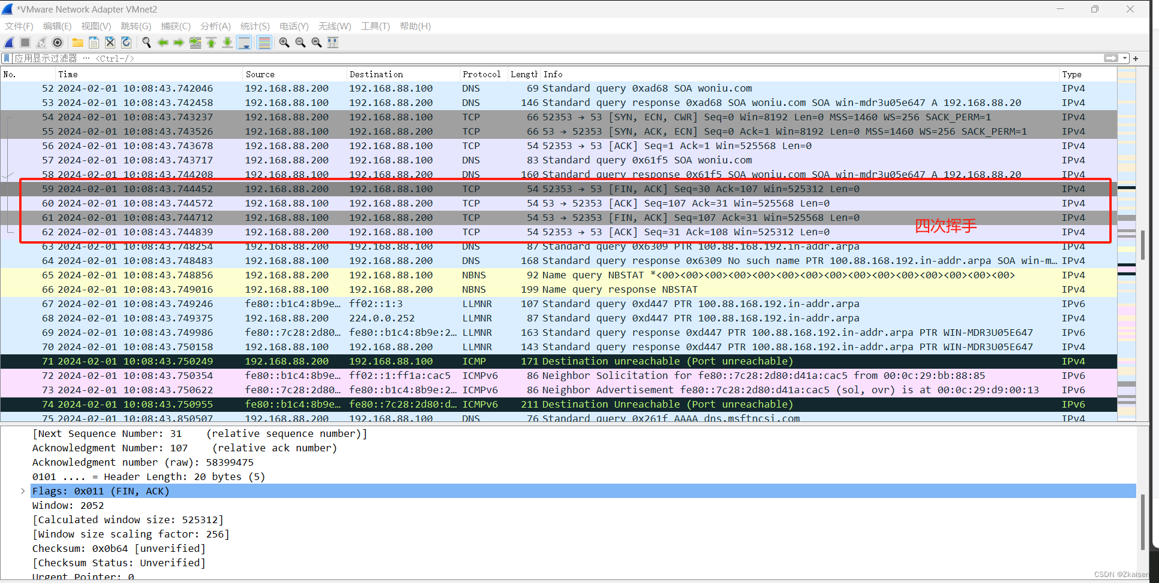Screen dimensions: 1159x583
Task: Go forward to next packet (right arrow)
Action: tap(178, 42)
